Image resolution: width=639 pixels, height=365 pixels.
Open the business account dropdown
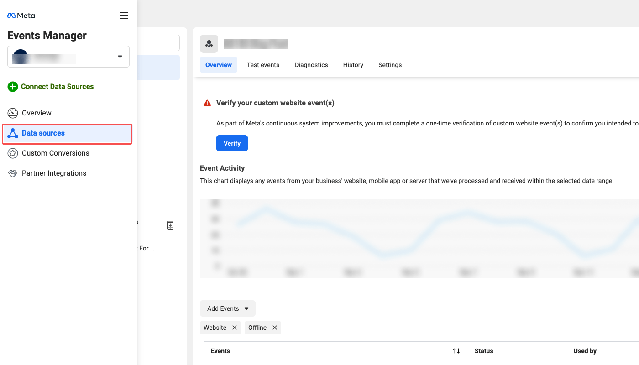click(68, 57)
